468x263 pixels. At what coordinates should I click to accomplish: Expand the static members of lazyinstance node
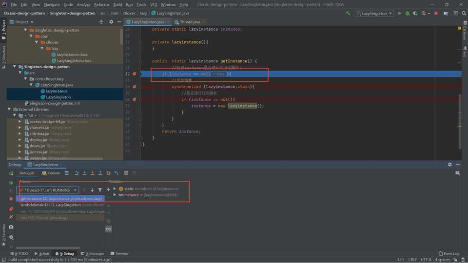115,189
